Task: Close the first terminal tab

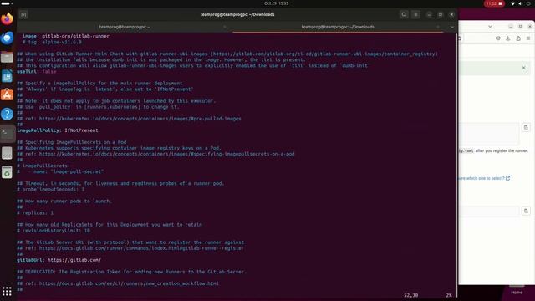Action: pos(225,27)
